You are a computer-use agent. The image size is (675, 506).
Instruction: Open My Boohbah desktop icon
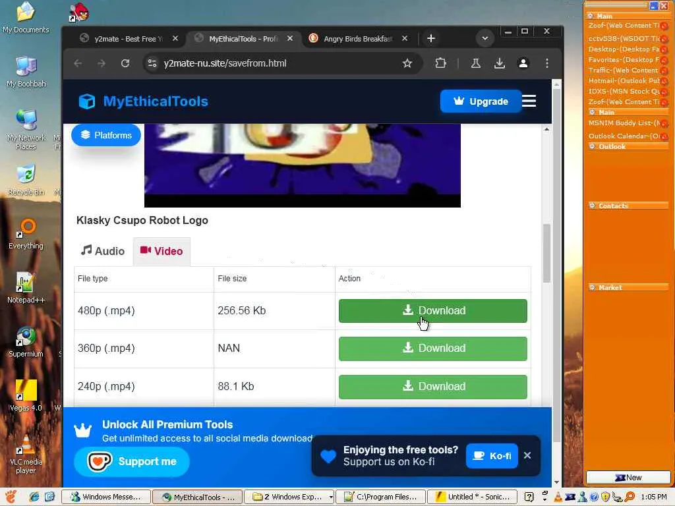point(26,72)
